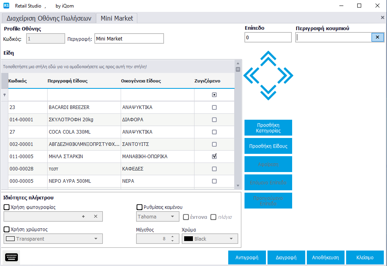Clear the Περιγραφή κουμπιού field with X button

click(x=377, y=37)
